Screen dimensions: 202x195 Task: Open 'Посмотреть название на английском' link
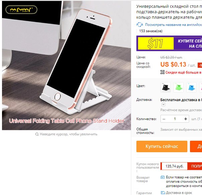pos(174,24)
